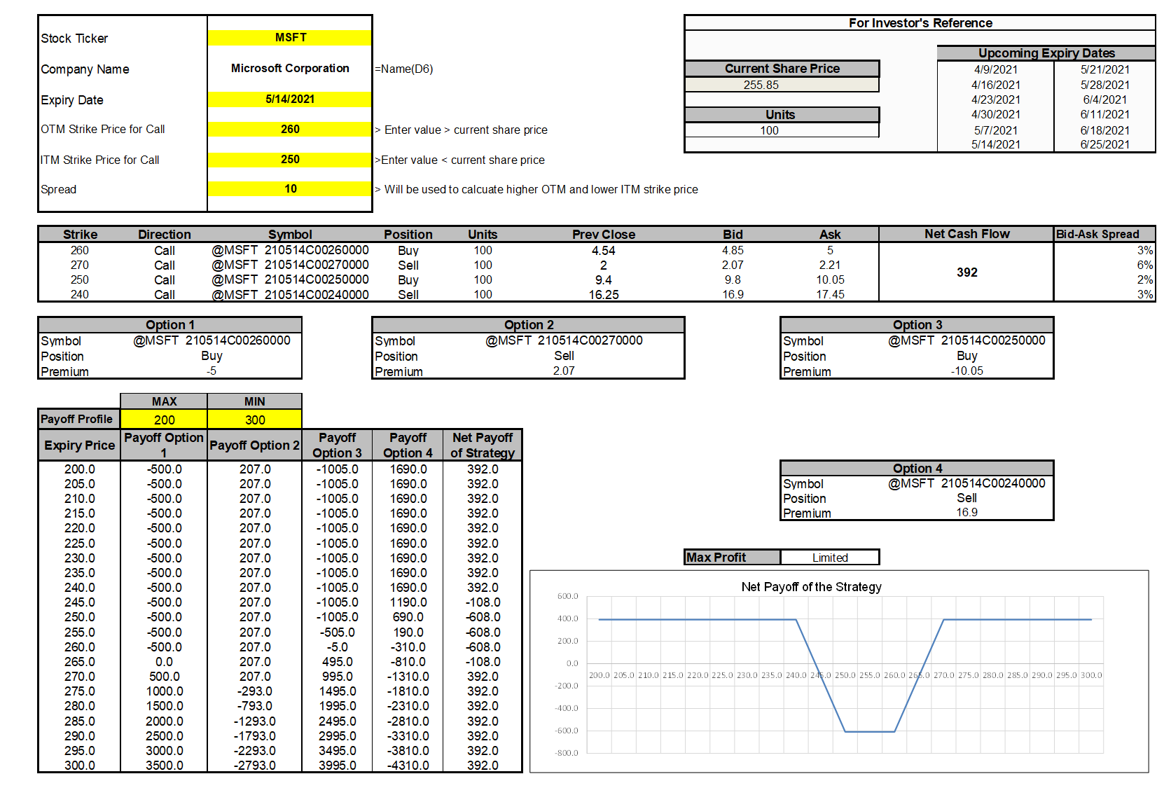Select the Bid value 4.85
1157x788 pixels.
click(733, 250)
